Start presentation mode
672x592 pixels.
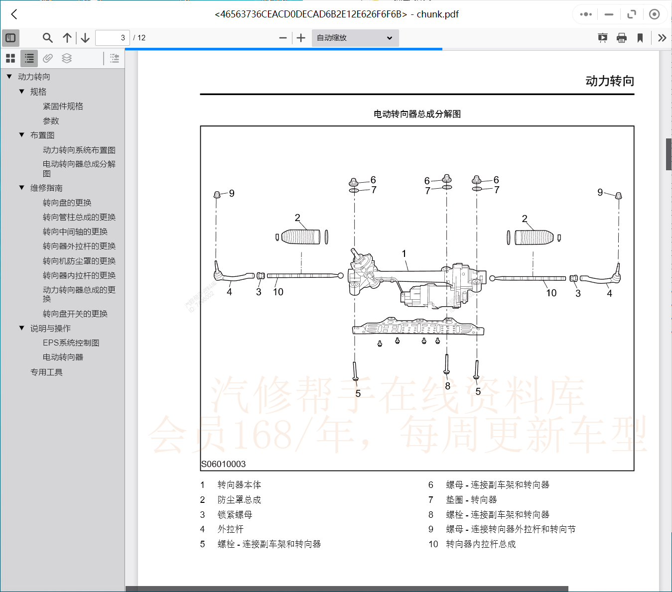pyautogui.click(x=603, y=37)
